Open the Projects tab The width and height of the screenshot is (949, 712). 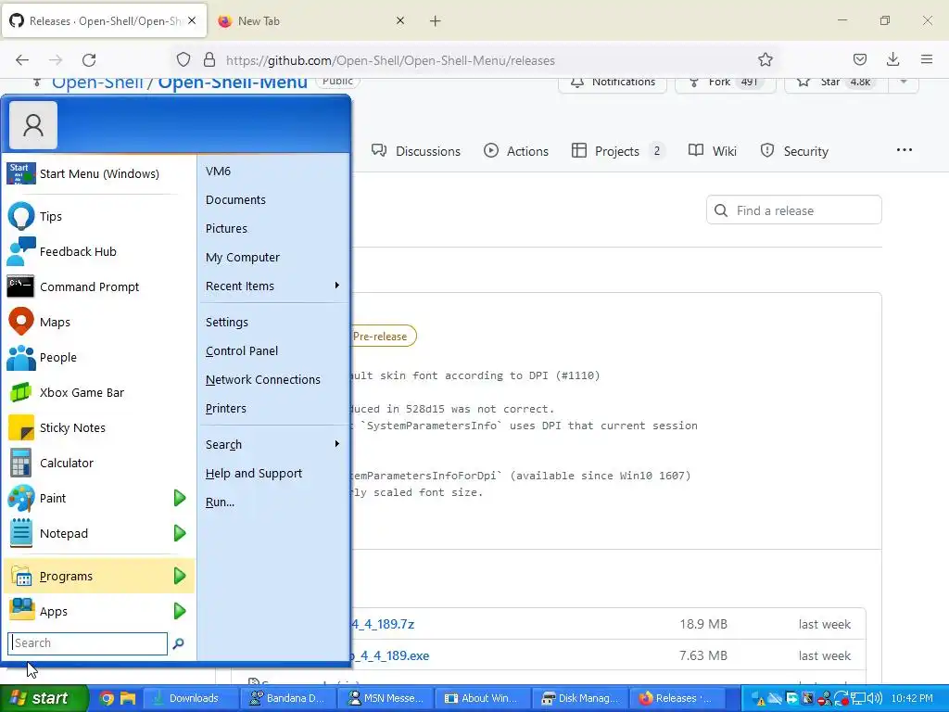(617, 151)
